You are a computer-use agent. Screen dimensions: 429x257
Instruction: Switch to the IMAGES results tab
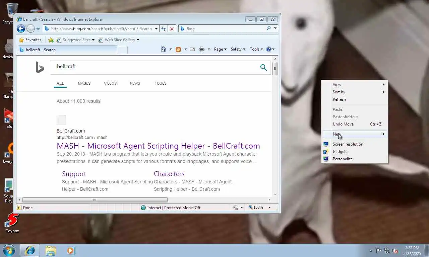(84, 83)
